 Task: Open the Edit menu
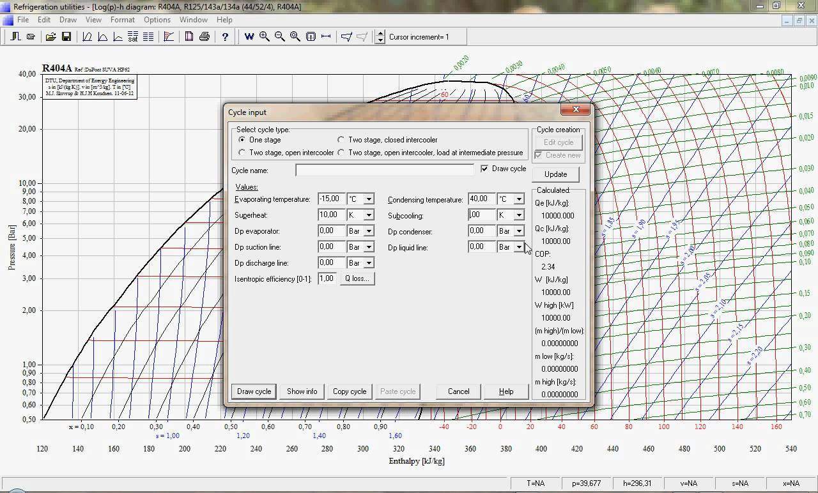coord(44,20)
